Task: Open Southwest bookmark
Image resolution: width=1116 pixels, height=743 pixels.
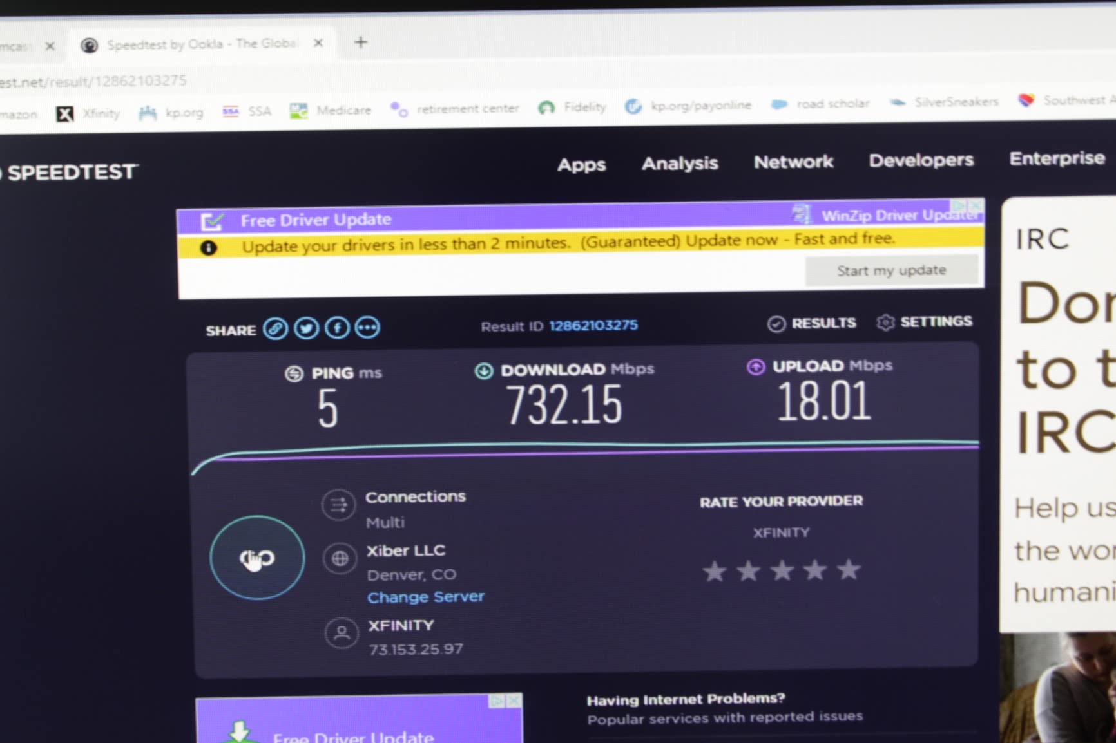Action: point(1067,100)
